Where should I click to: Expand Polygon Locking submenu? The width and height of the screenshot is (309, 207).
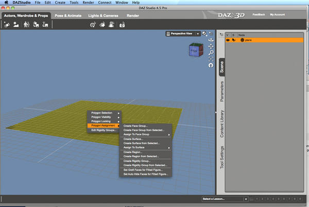tap(104, 121)
